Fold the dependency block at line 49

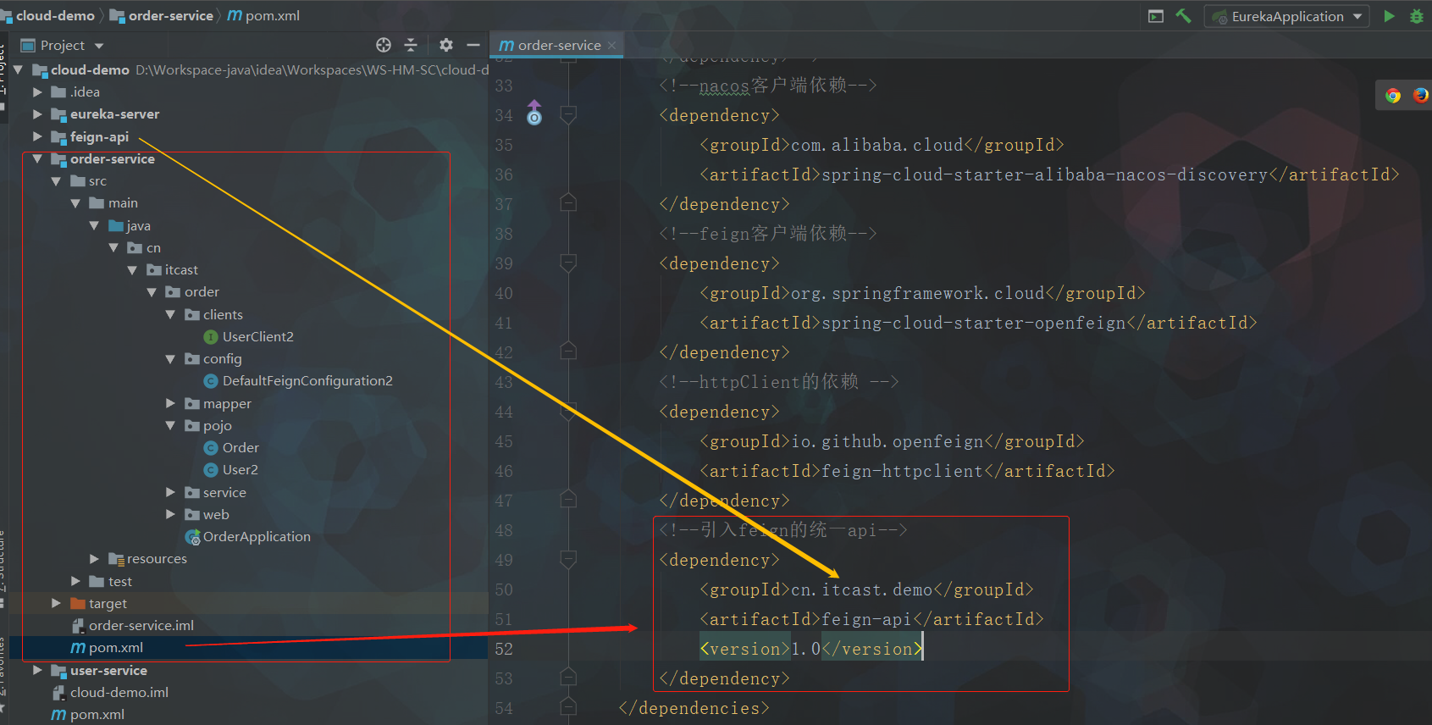coord(568,559)
